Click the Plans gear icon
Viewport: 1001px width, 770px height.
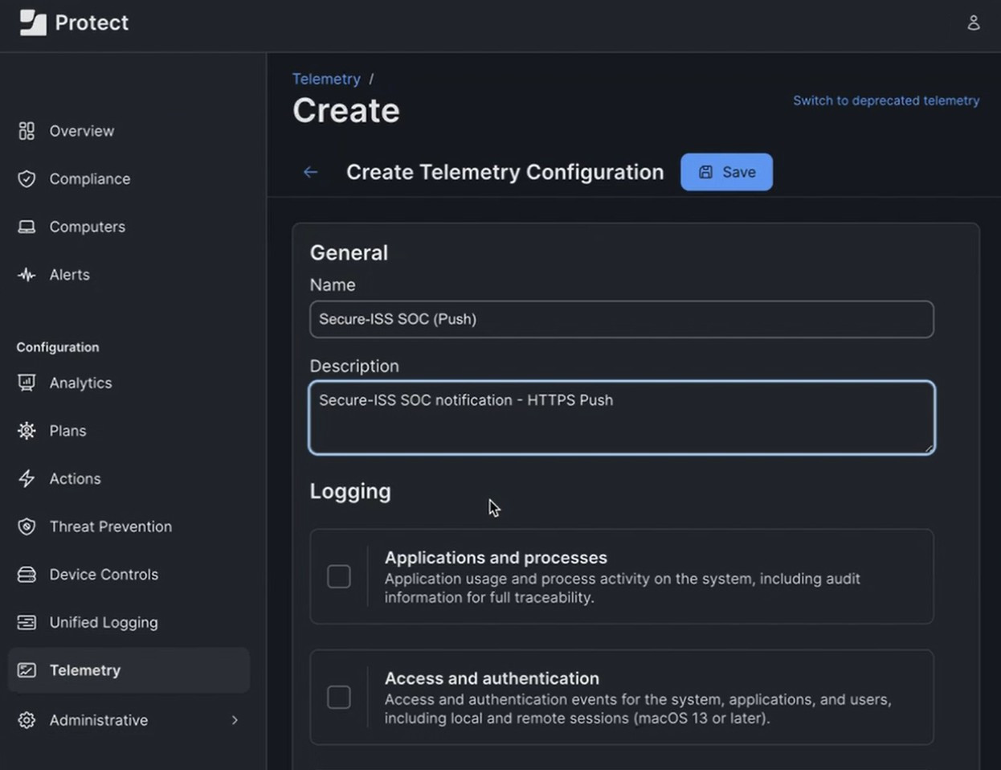click(27, 431)
